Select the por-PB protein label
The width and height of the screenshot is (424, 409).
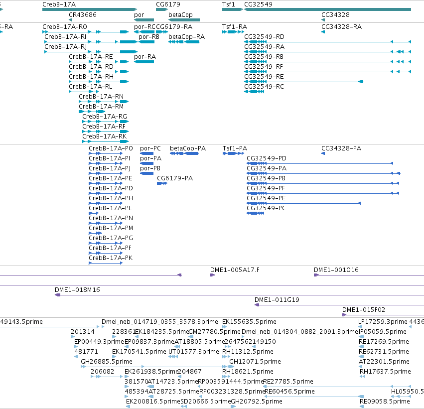click(150, 168)
